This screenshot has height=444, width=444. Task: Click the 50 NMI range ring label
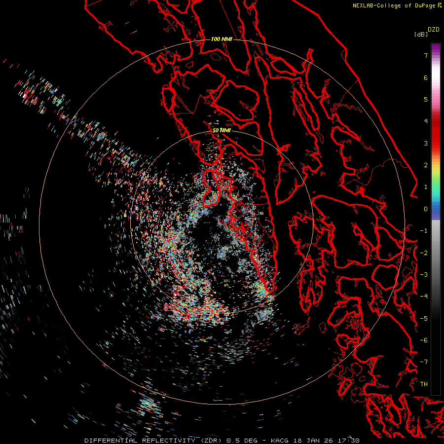click(222, 130)
